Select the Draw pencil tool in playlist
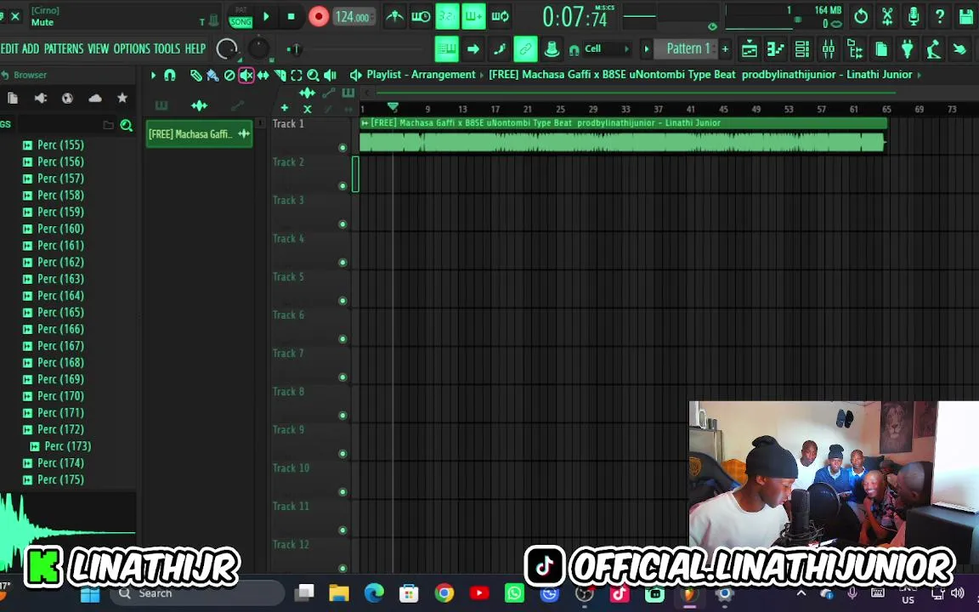The width and height of the screenshot is (979, 612). (x=196, y=76)
